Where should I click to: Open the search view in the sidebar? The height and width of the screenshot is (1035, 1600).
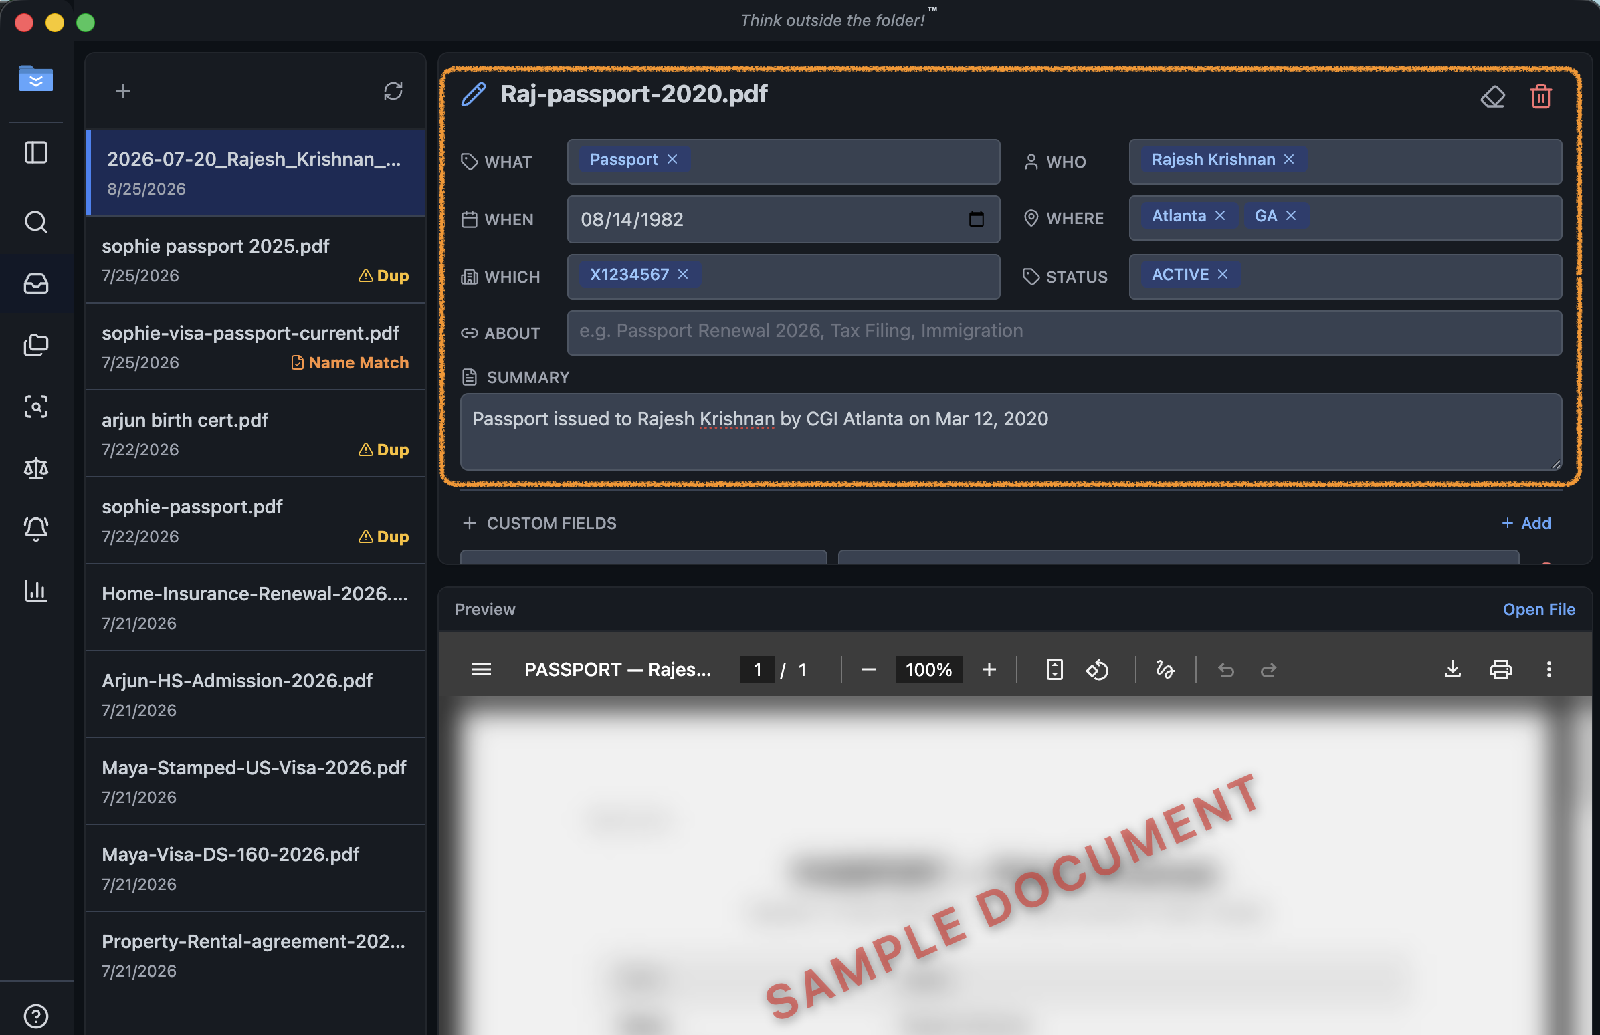click(35, 222)
